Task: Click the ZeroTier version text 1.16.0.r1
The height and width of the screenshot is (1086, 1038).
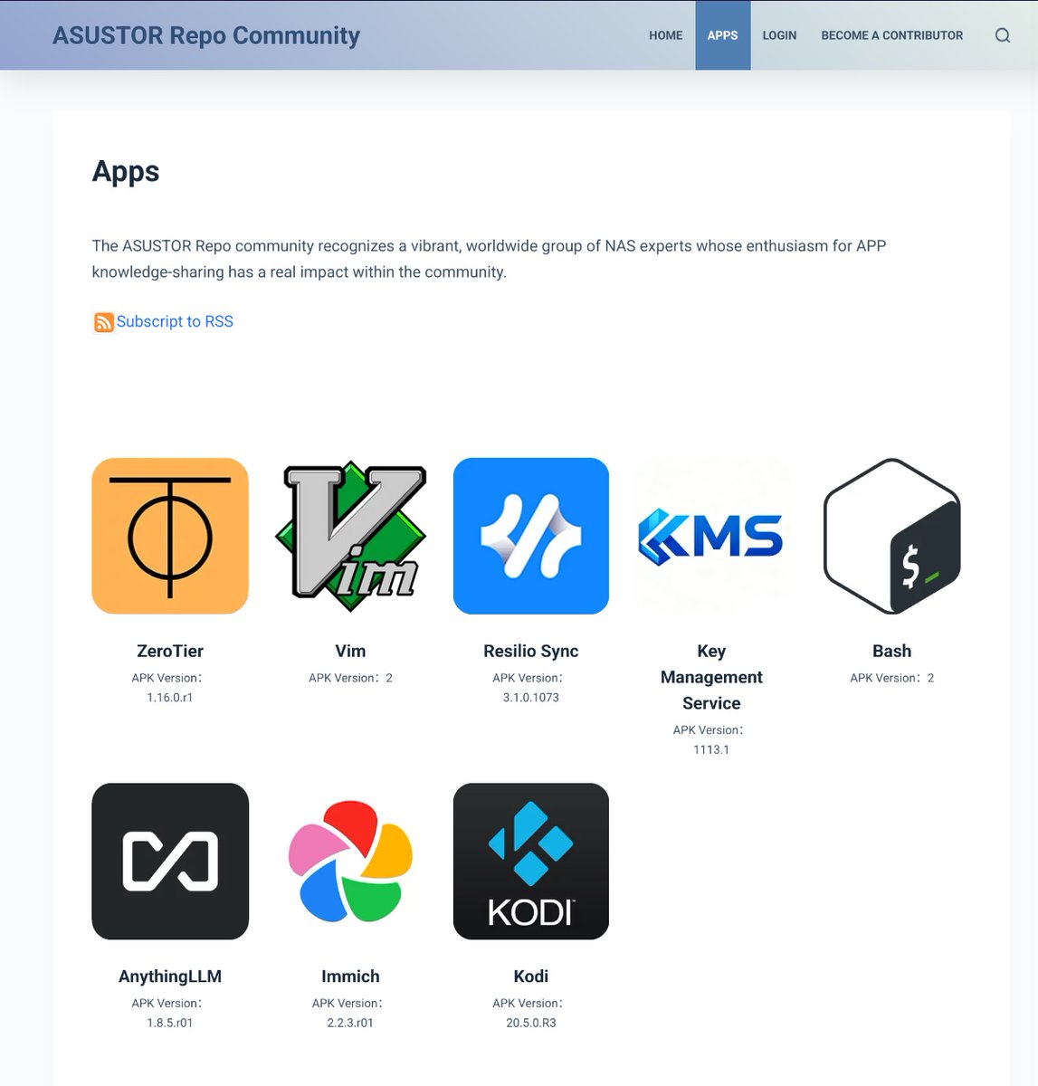Action: click(170, 698)
